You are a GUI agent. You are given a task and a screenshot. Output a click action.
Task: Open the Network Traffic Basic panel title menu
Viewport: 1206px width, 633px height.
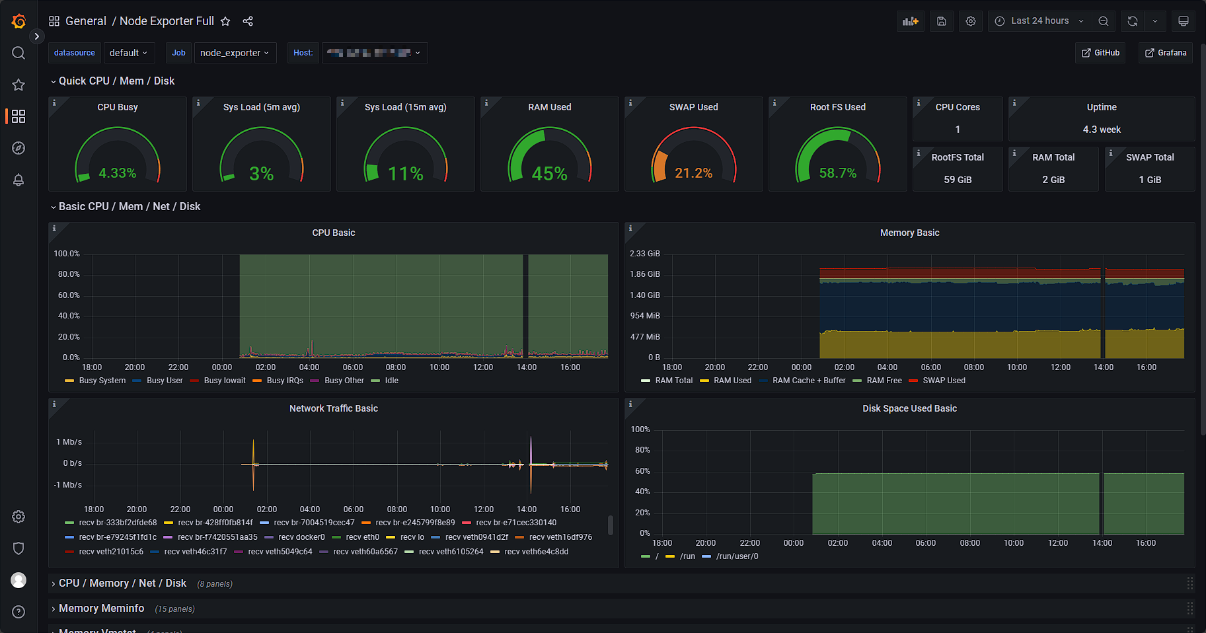pos(334,408)
